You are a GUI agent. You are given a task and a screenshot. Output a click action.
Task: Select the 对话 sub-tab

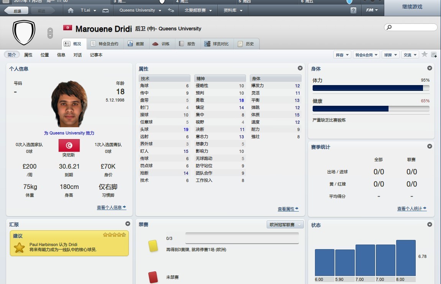[x=78, y=55]
